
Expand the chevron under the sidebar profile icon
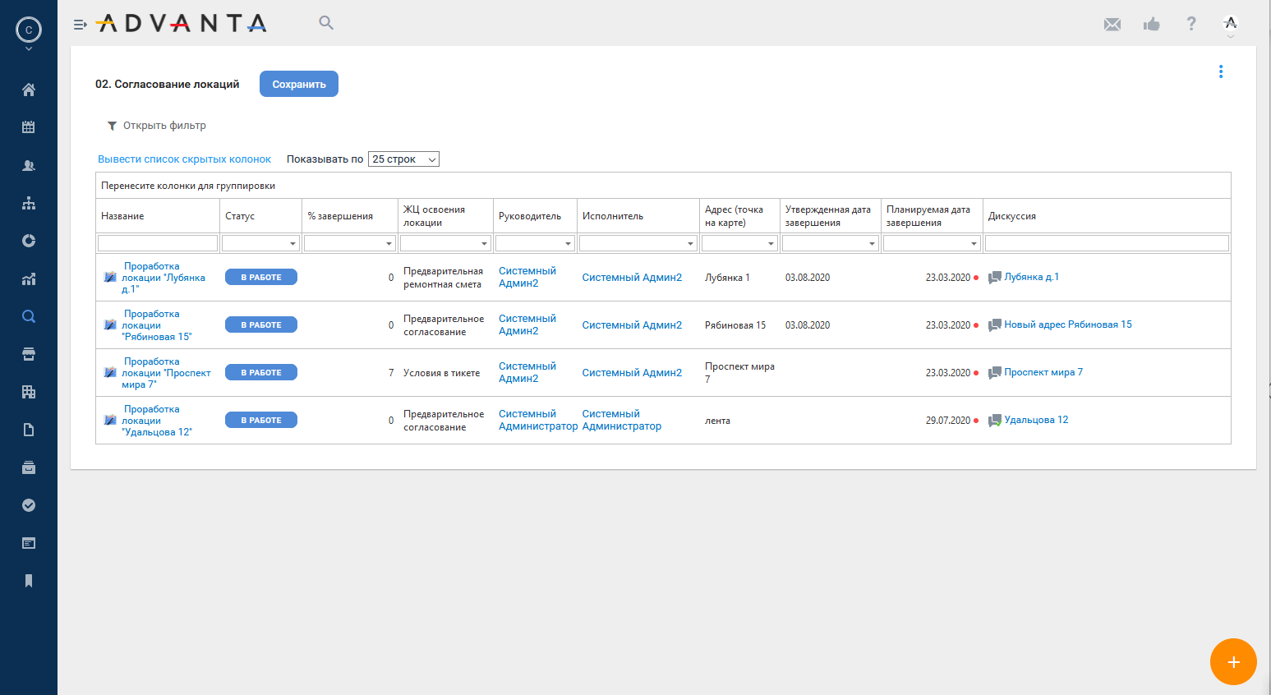(x=29, y=49)
